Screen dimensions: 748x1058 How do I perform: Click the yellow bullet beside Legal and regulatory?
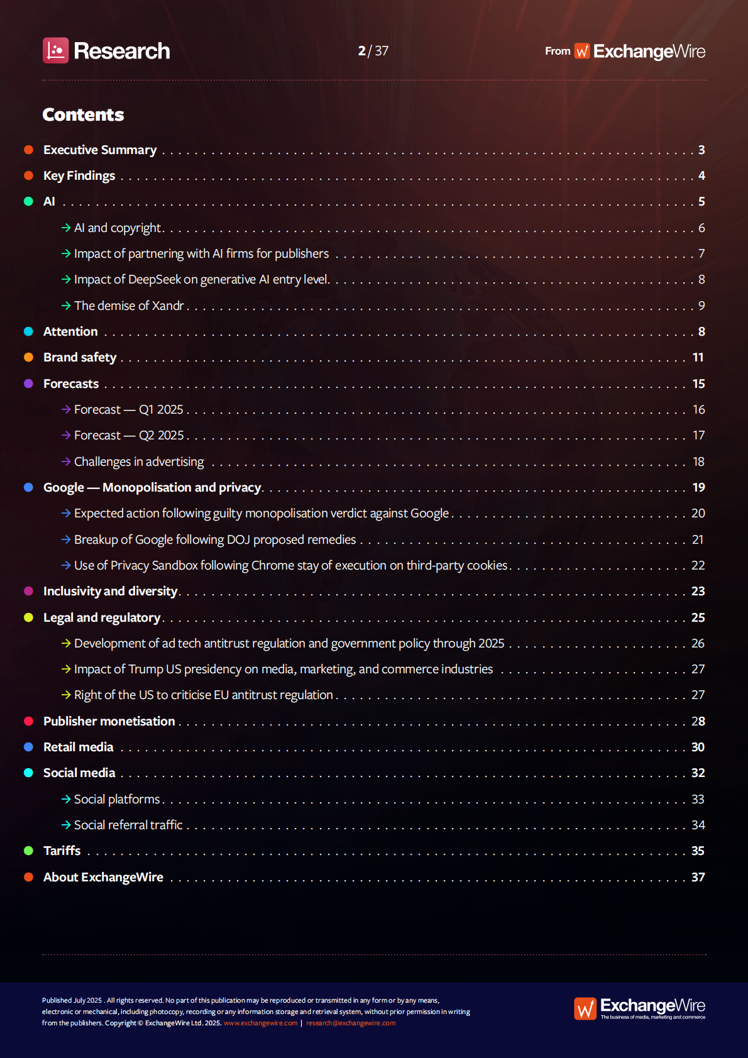(x=28, y=617)
